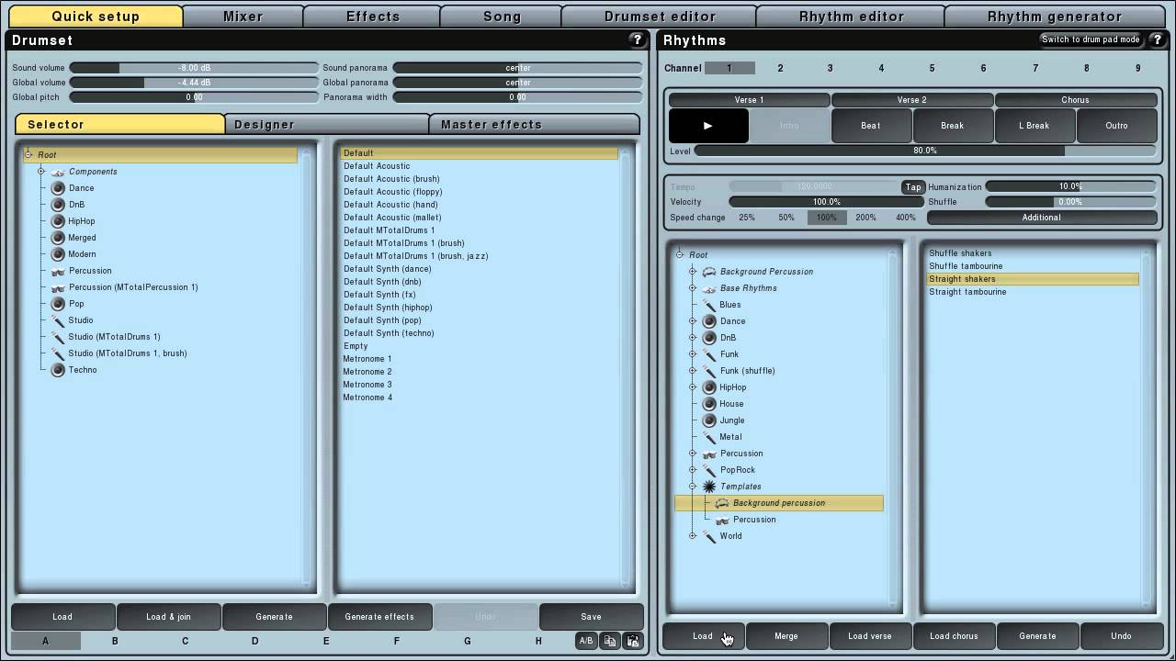Click Blues rhythm drumstick icon
Image resolution: width=1176 pixels, height=661 pixels.
click(x=709, y=305)
